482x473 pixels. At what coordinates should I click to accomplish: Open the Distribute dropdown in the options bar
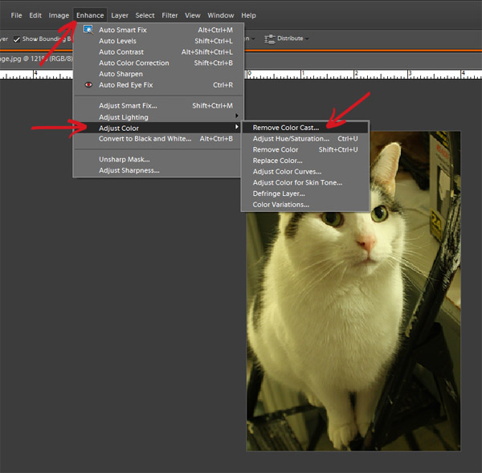coord(286,38)
